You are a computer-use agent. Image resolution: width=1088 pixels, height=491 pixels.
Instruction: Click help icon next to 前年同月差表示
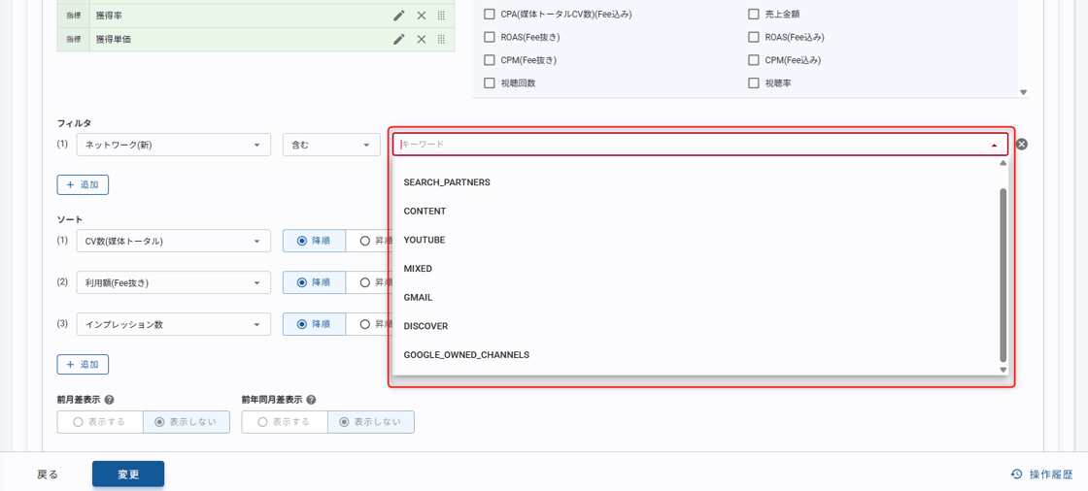coord(311,400)
